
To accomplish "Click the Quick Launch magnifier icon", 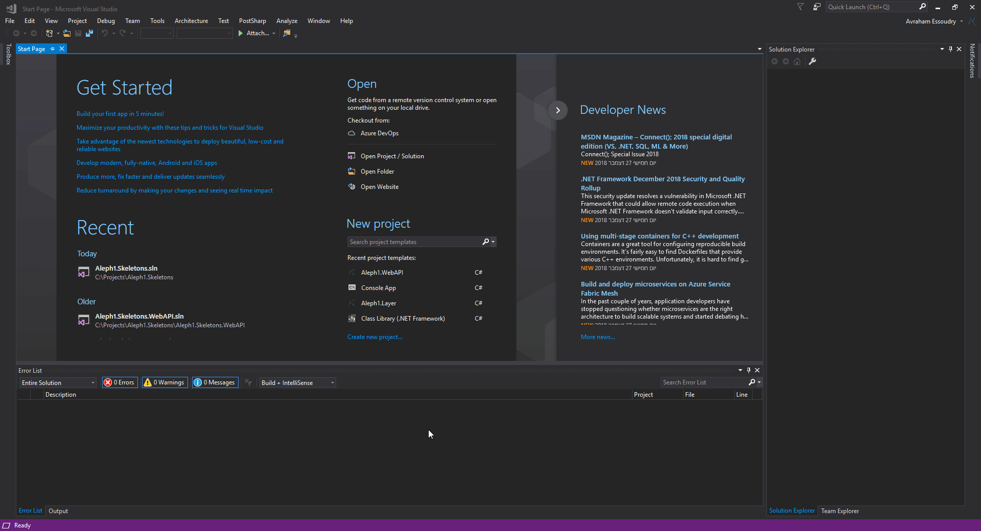I will coord(922,7).
